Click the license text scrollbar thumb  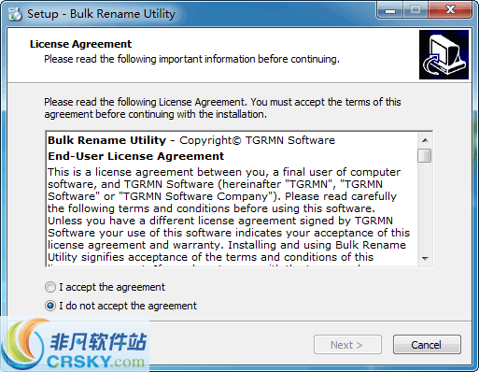click(425, 155)
